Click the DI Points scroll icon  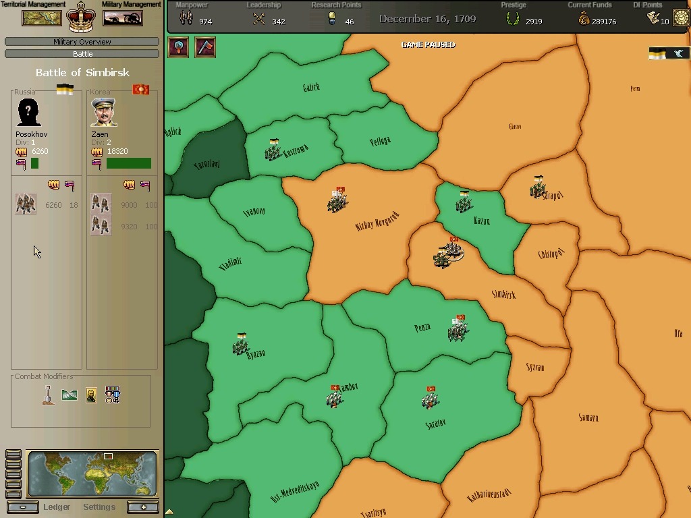pyautogui.click(x=653, y=18)
